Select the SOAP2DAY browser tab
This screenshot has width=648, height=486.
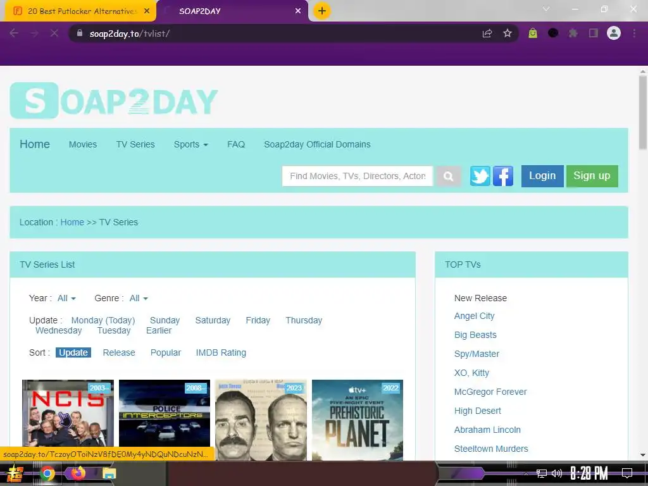(232, 11)
